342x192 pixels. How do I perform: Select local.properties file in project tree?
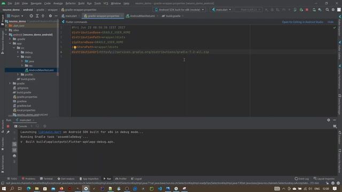click(26, 110)
